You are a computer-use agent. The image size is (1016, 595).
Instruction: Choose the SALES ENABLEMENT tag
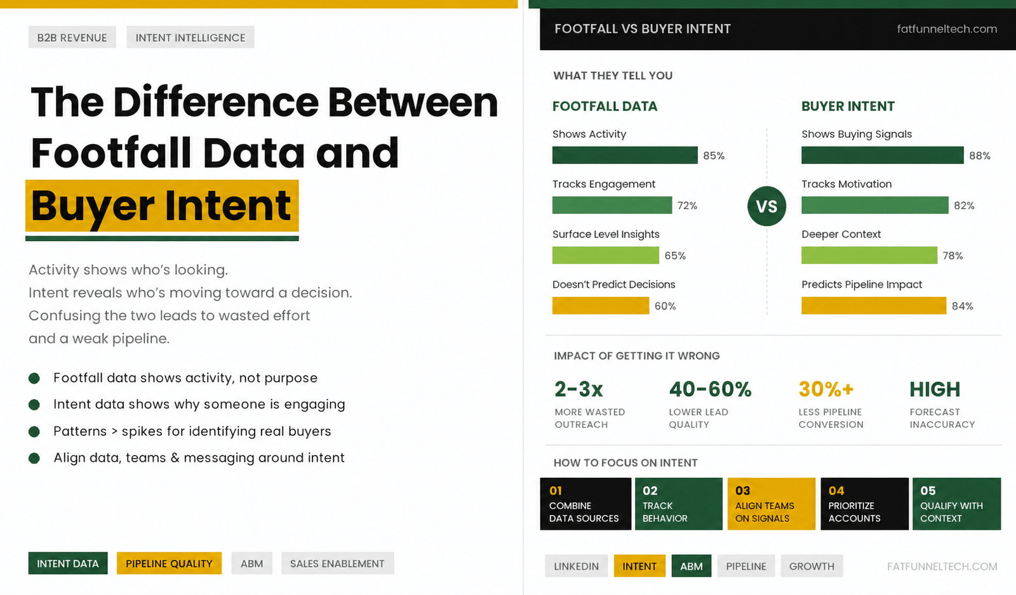337,563
